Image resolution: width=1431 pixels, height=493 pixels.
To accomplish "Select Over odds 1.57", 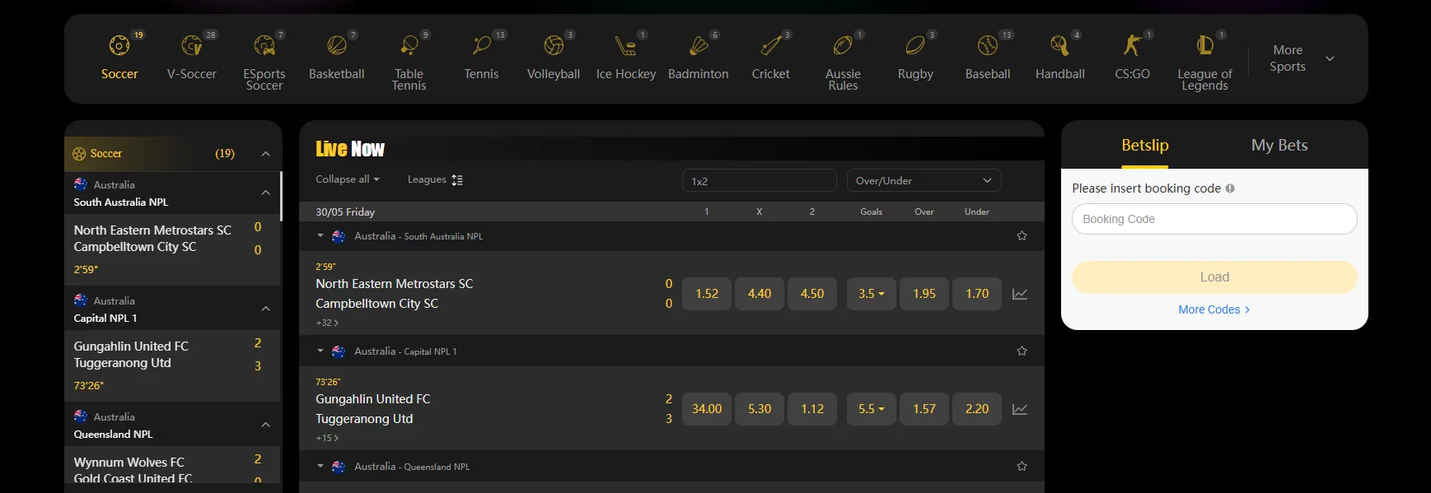I will click(x=924, y=409).
